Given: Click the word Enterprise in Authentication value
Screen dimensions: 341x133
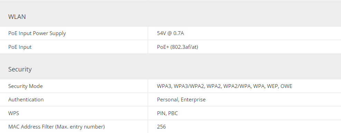Looking at the screenshot, I should coord(193,99).
